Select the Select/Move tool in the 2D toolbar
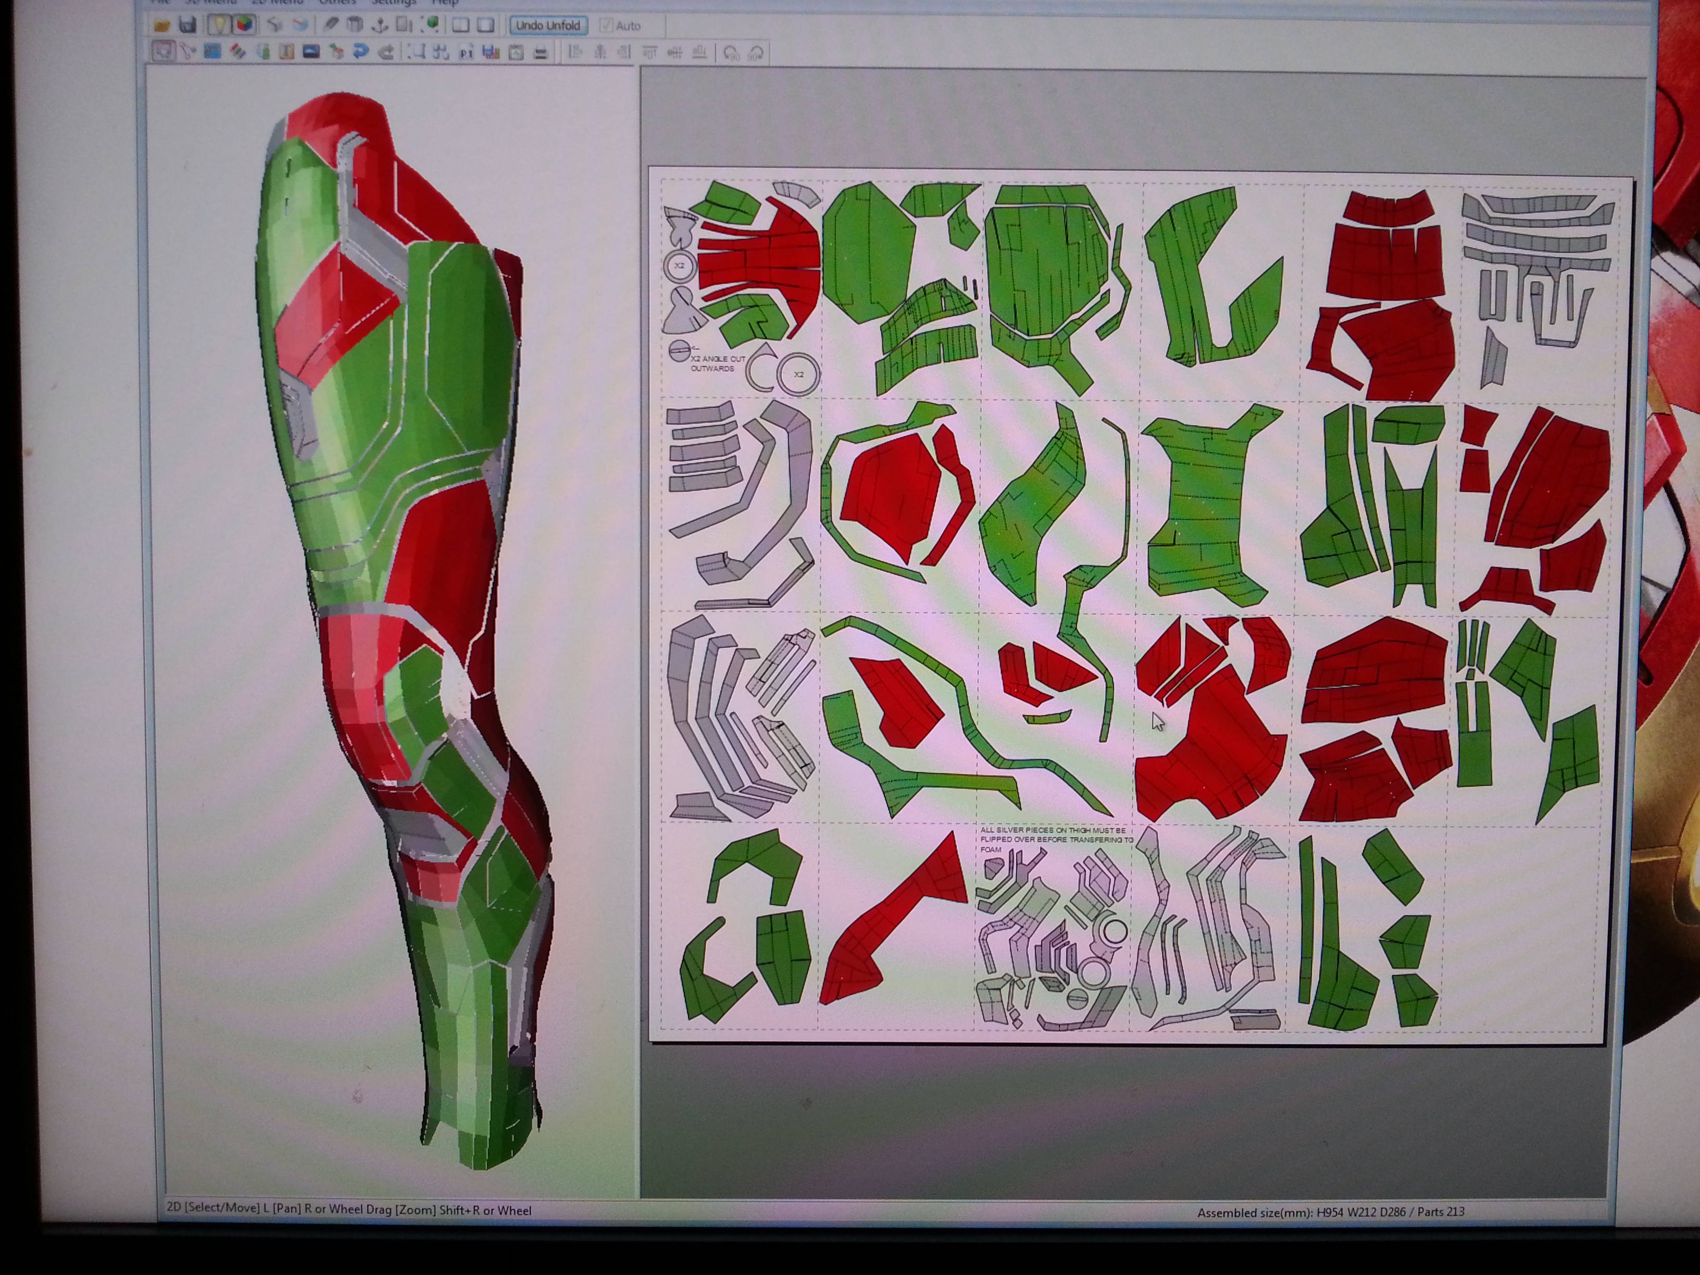This screenshot has height=1275, width=1700. [164, 52]
